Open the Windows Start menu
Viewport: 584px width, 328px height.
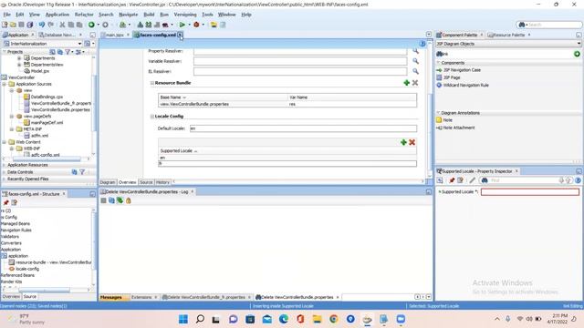coord(183,319)
